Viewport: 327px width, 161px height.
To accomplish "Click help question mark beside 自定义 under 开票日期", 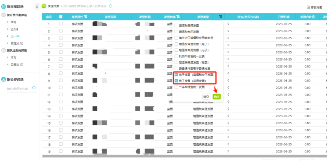I will click(x=22, y=43).
